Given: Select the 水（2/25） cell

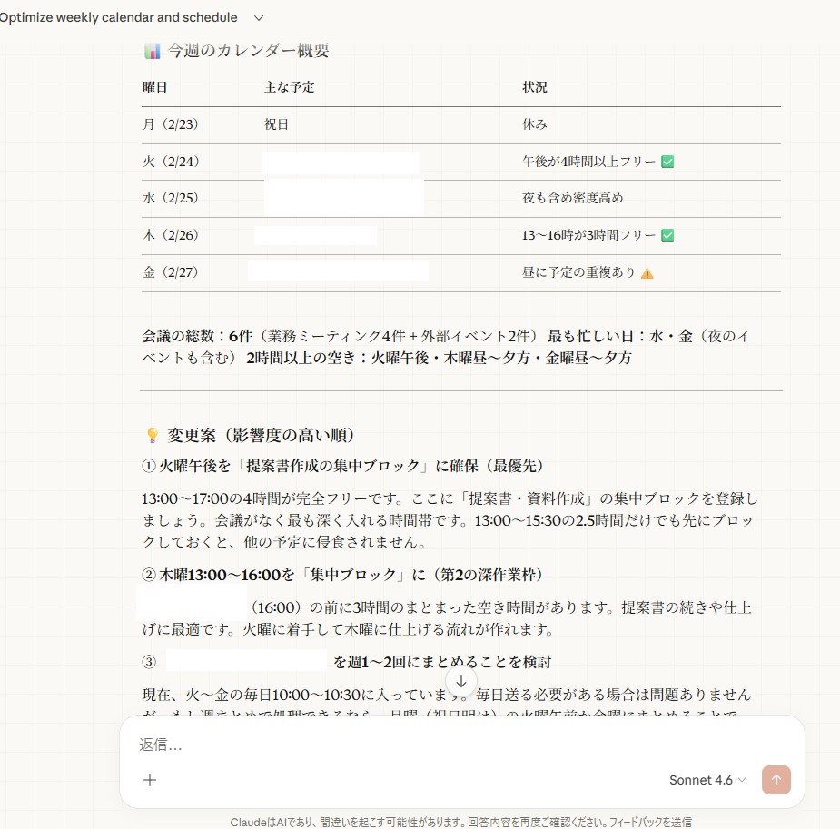Looking at the screenshot, I should click(x=171, y=198).
